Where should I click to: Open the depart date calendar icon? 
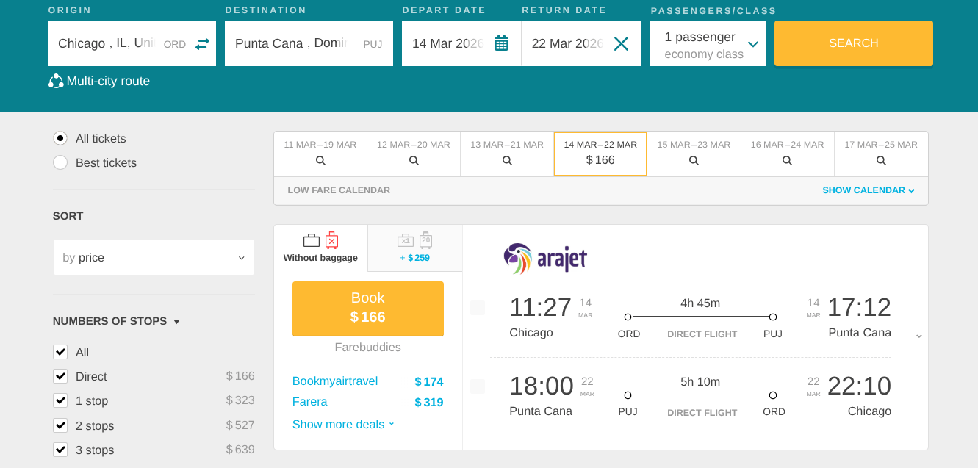tap(501, 43)
